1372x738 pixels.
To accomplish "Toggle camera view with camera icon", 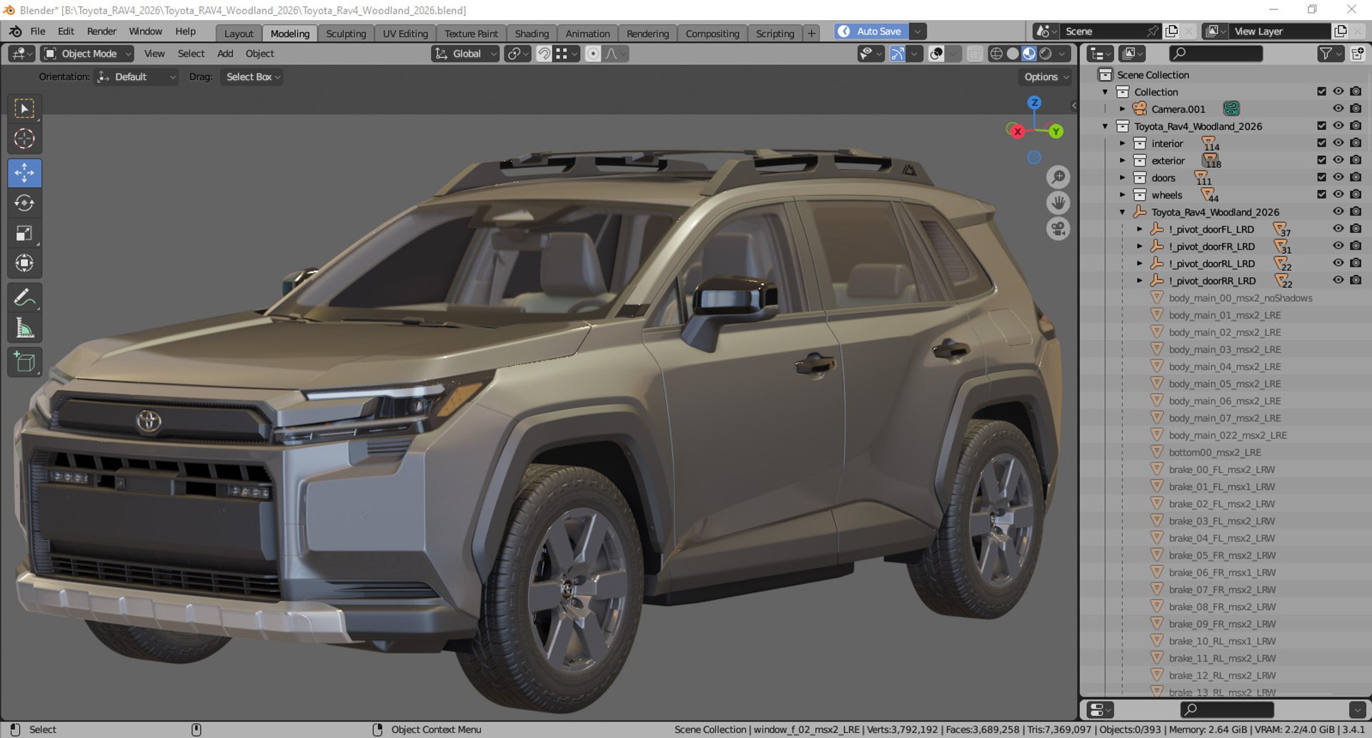I will (1058, 229).
